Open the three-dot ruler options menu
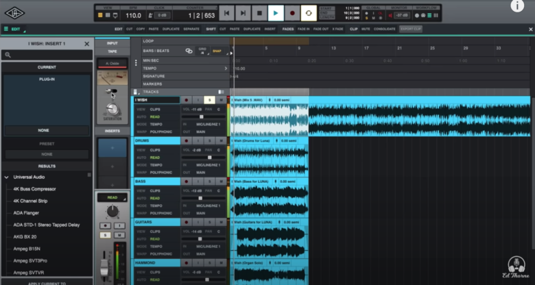Screen dimensions: 535x285 coord(136,63)
